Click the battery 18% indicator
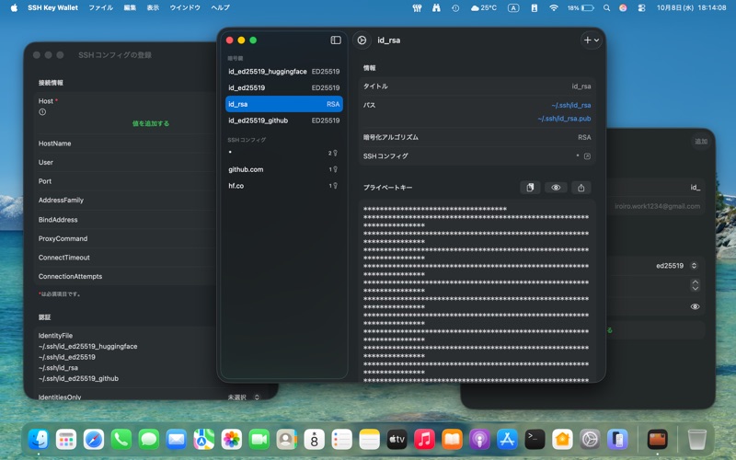Screen dimensions: 736x460 tap(581, 8)
